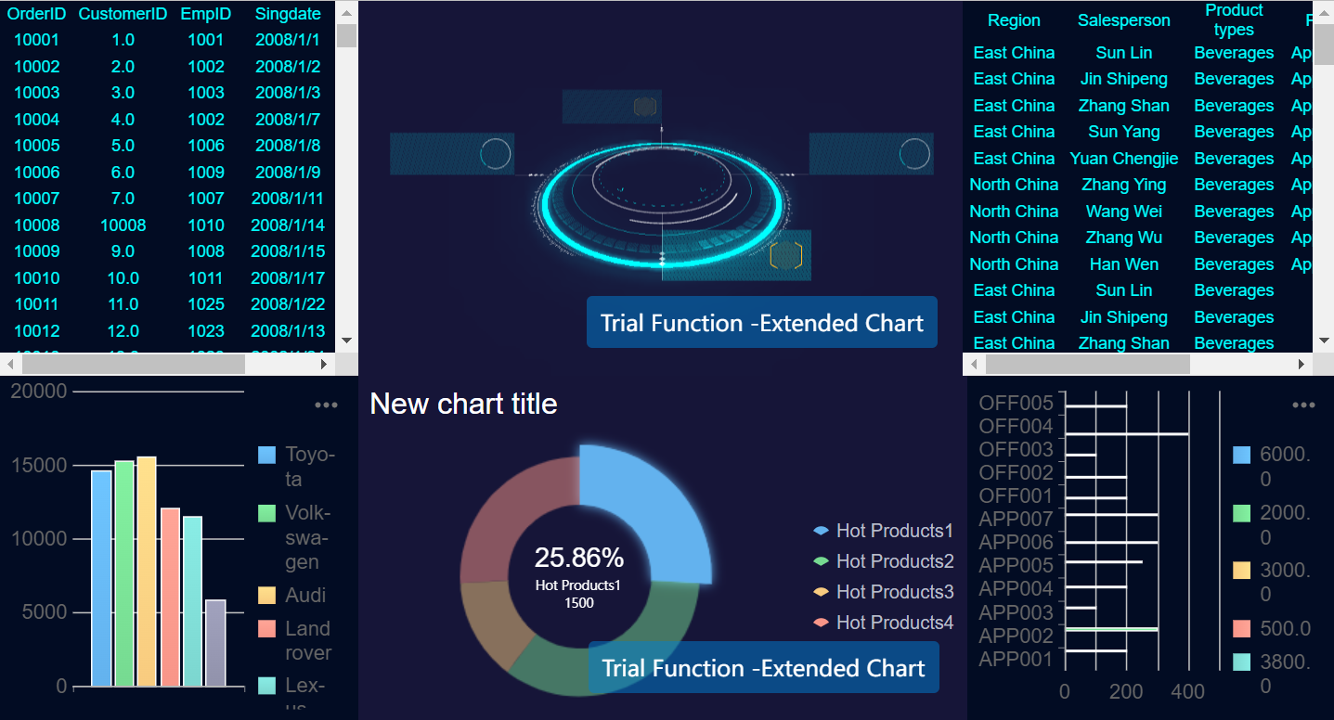Sort by the OrderID column header
This screenshot has width=1334, height=720.
36,13
